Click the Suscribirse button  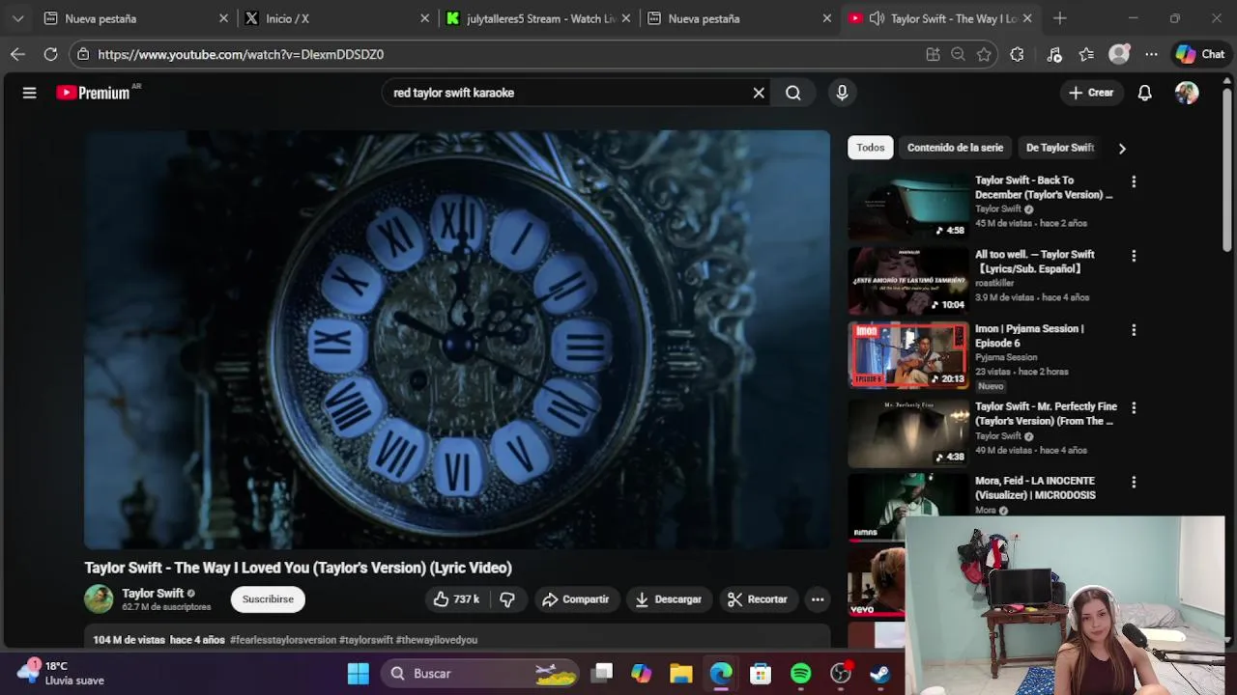268,599
